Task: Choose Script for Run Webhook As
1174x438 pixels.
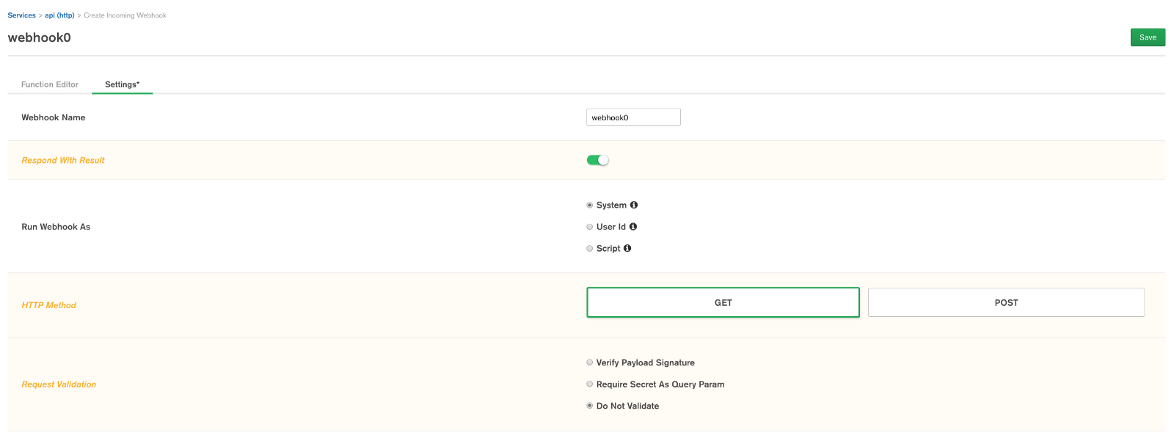Action: tap(590, 249)
